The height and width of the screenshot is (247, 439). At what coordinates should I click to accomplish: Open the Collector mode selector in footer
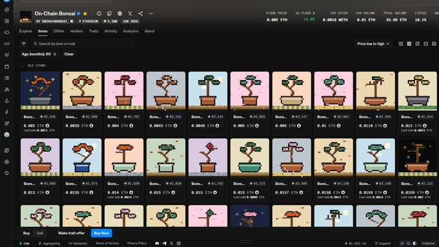[x=429, y=243]
